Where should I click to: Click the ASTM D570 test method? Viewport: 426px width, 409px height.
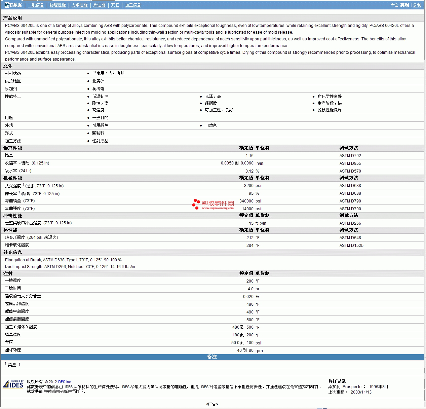click(x=350, y=171)
